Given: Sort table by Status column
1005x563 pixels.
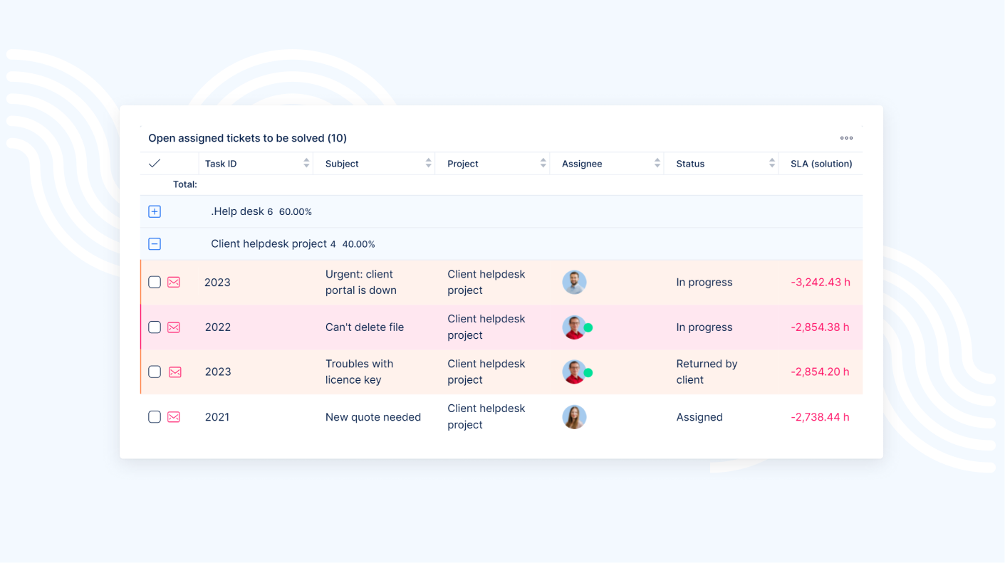Looking at the screenshot, I should [771, 164].
